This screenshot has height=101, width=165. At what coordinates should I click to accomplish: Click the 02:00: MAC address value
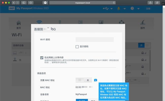[x=84, y=87]
